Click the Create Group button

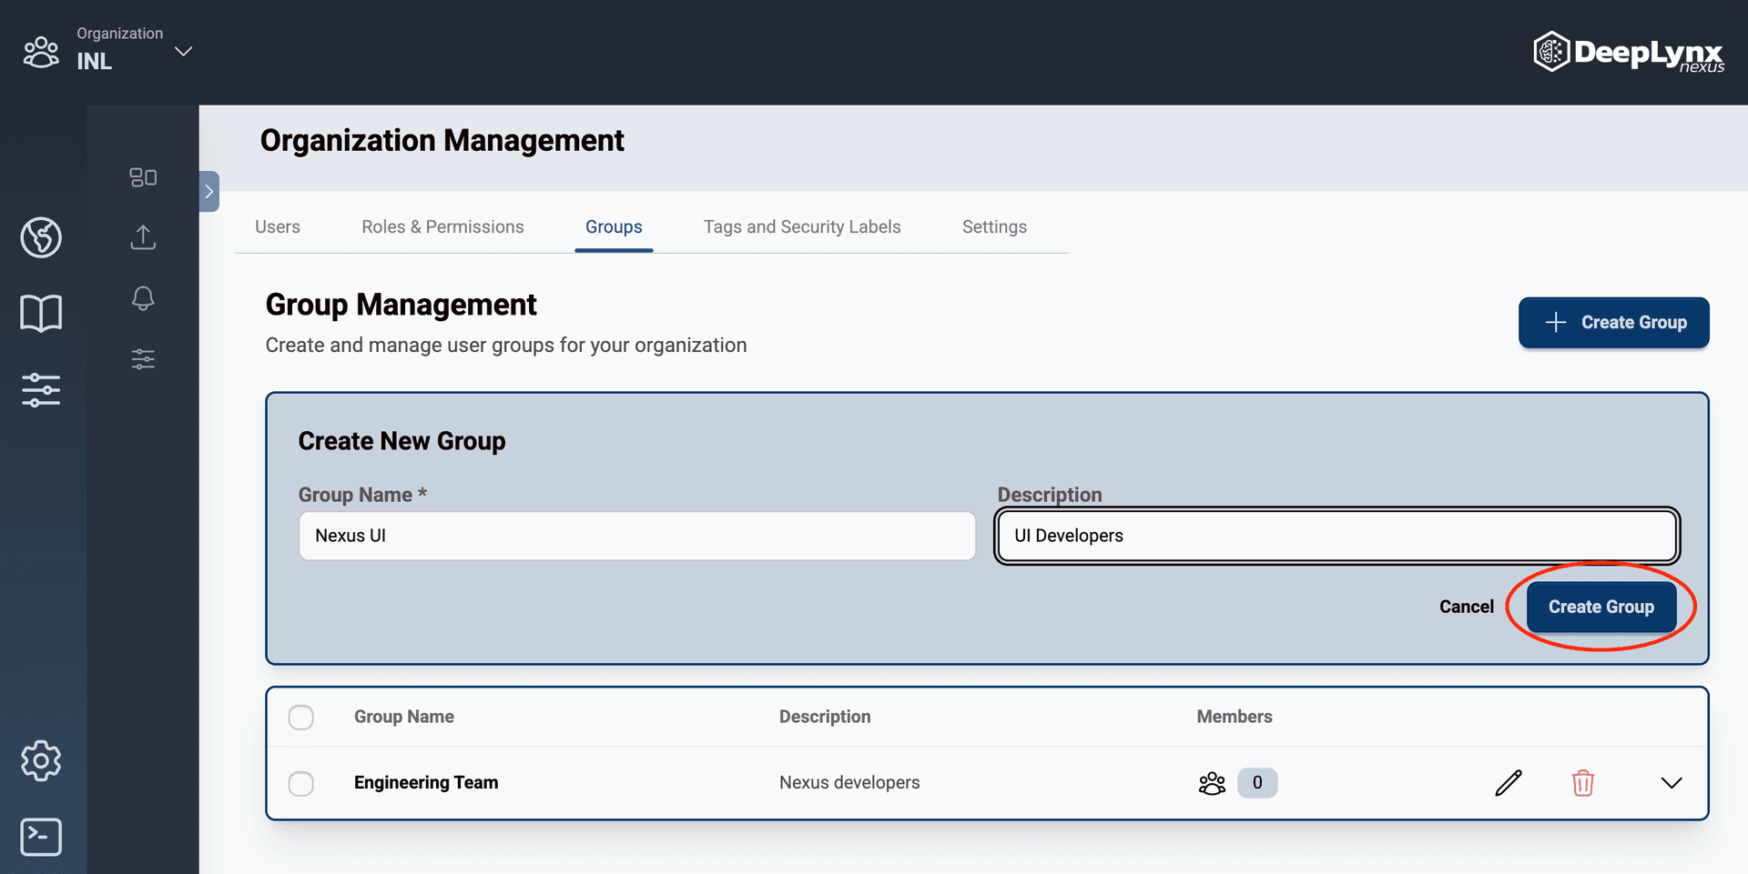point(1601,607)
